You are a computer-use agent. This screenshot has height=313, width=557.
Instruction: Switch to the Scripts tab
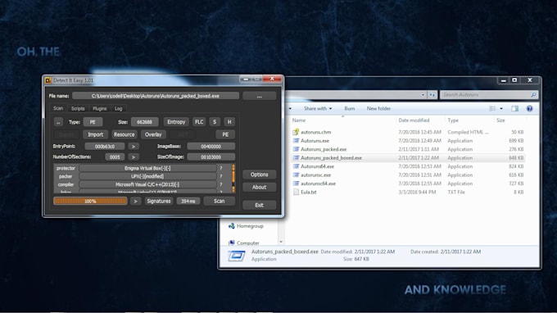(78, 109)
